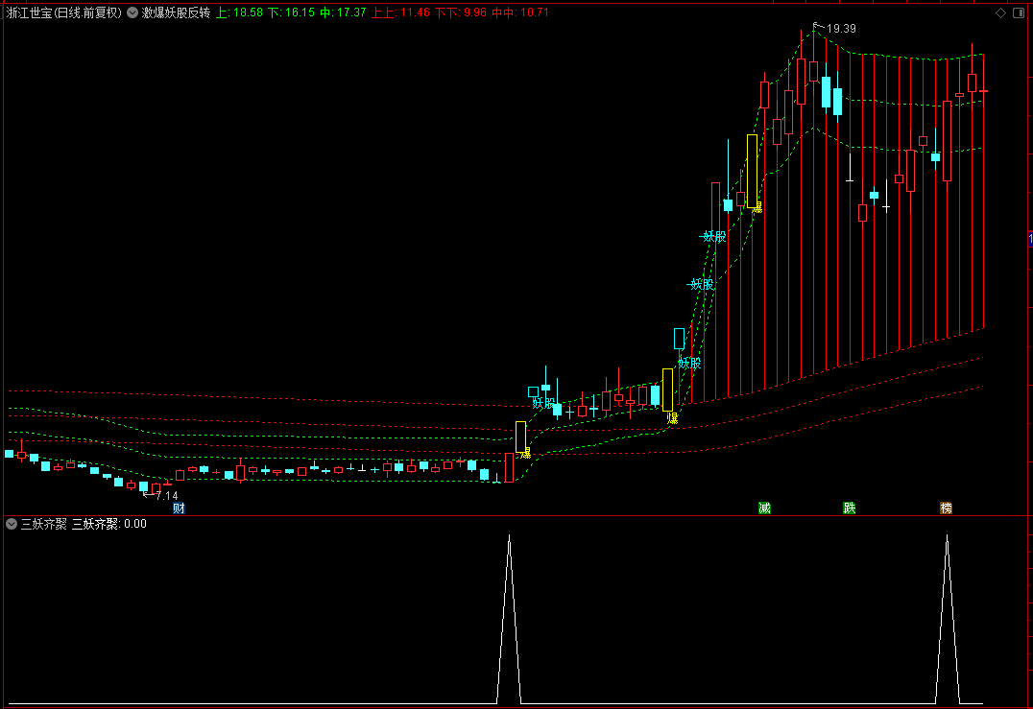Image resolution: width=1033 pixels, height=709 pixels.
Task: Click the diamond icon at top right
Action: 1000,13
